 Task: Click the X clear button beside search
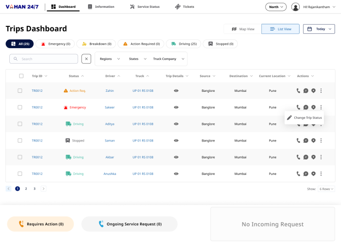click(87, 59)
